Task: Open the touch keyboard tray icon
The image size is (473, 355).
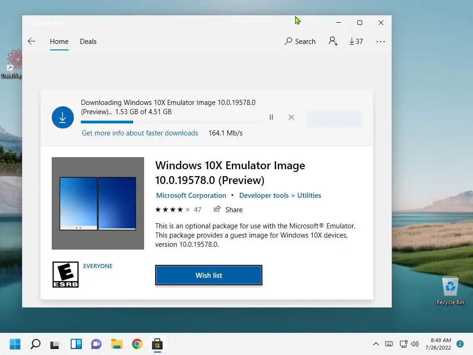Action: tap(389, 344)
